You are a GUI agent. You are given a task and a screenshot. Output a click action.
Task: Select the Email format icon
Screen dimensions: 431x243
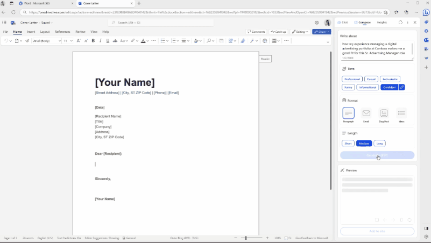tap(366, 113)
